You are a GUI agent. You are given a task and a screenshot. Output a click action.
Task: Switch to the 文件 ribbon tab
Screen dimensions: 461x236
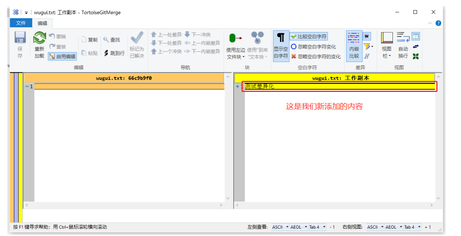20,23
